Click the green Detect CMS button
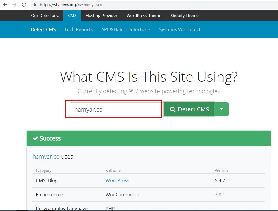Viewport: 278px width, 211px height. [x=189, y=109]
